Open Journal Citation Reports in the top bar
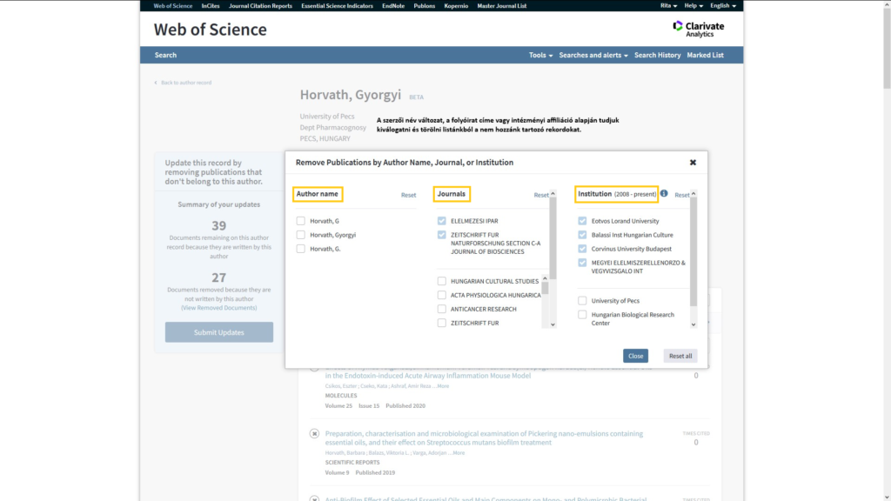Image resolution: width=891 pixels, height=501 pixels. (x=260, y=6)
